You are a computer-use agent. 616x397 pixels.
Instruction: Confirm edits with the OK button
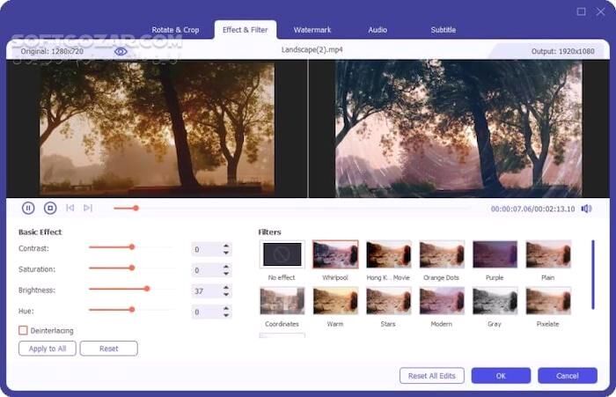click(x=501, y=376)
